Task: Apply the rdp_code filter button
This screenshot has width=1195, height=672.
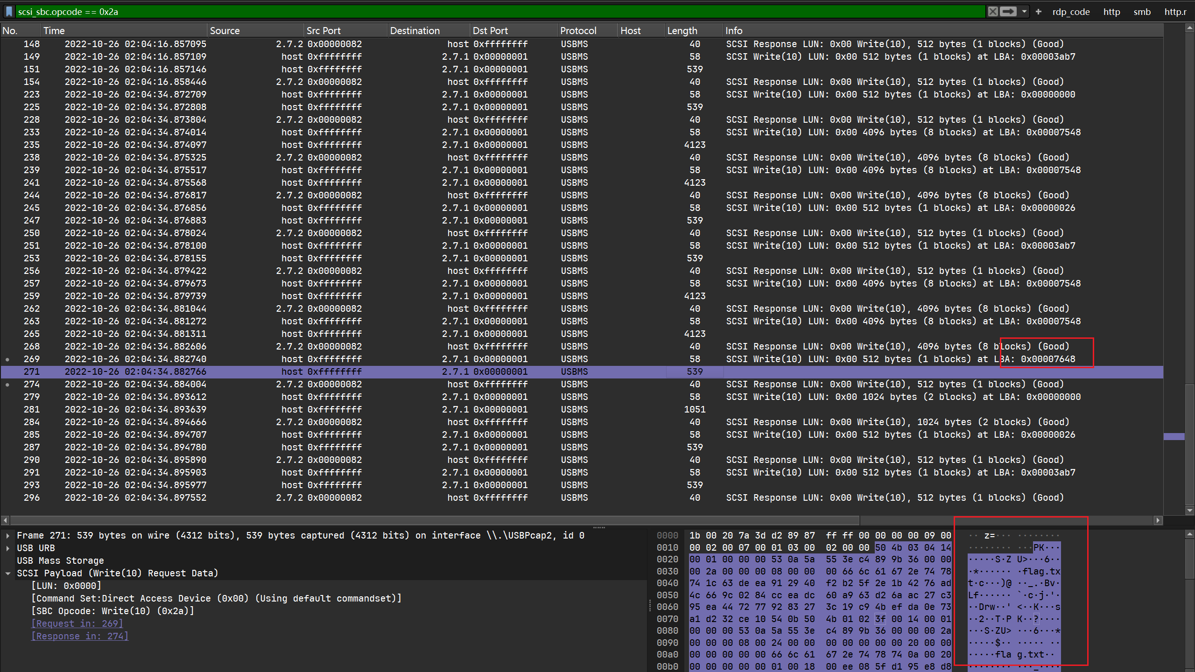Action: 1071,12
